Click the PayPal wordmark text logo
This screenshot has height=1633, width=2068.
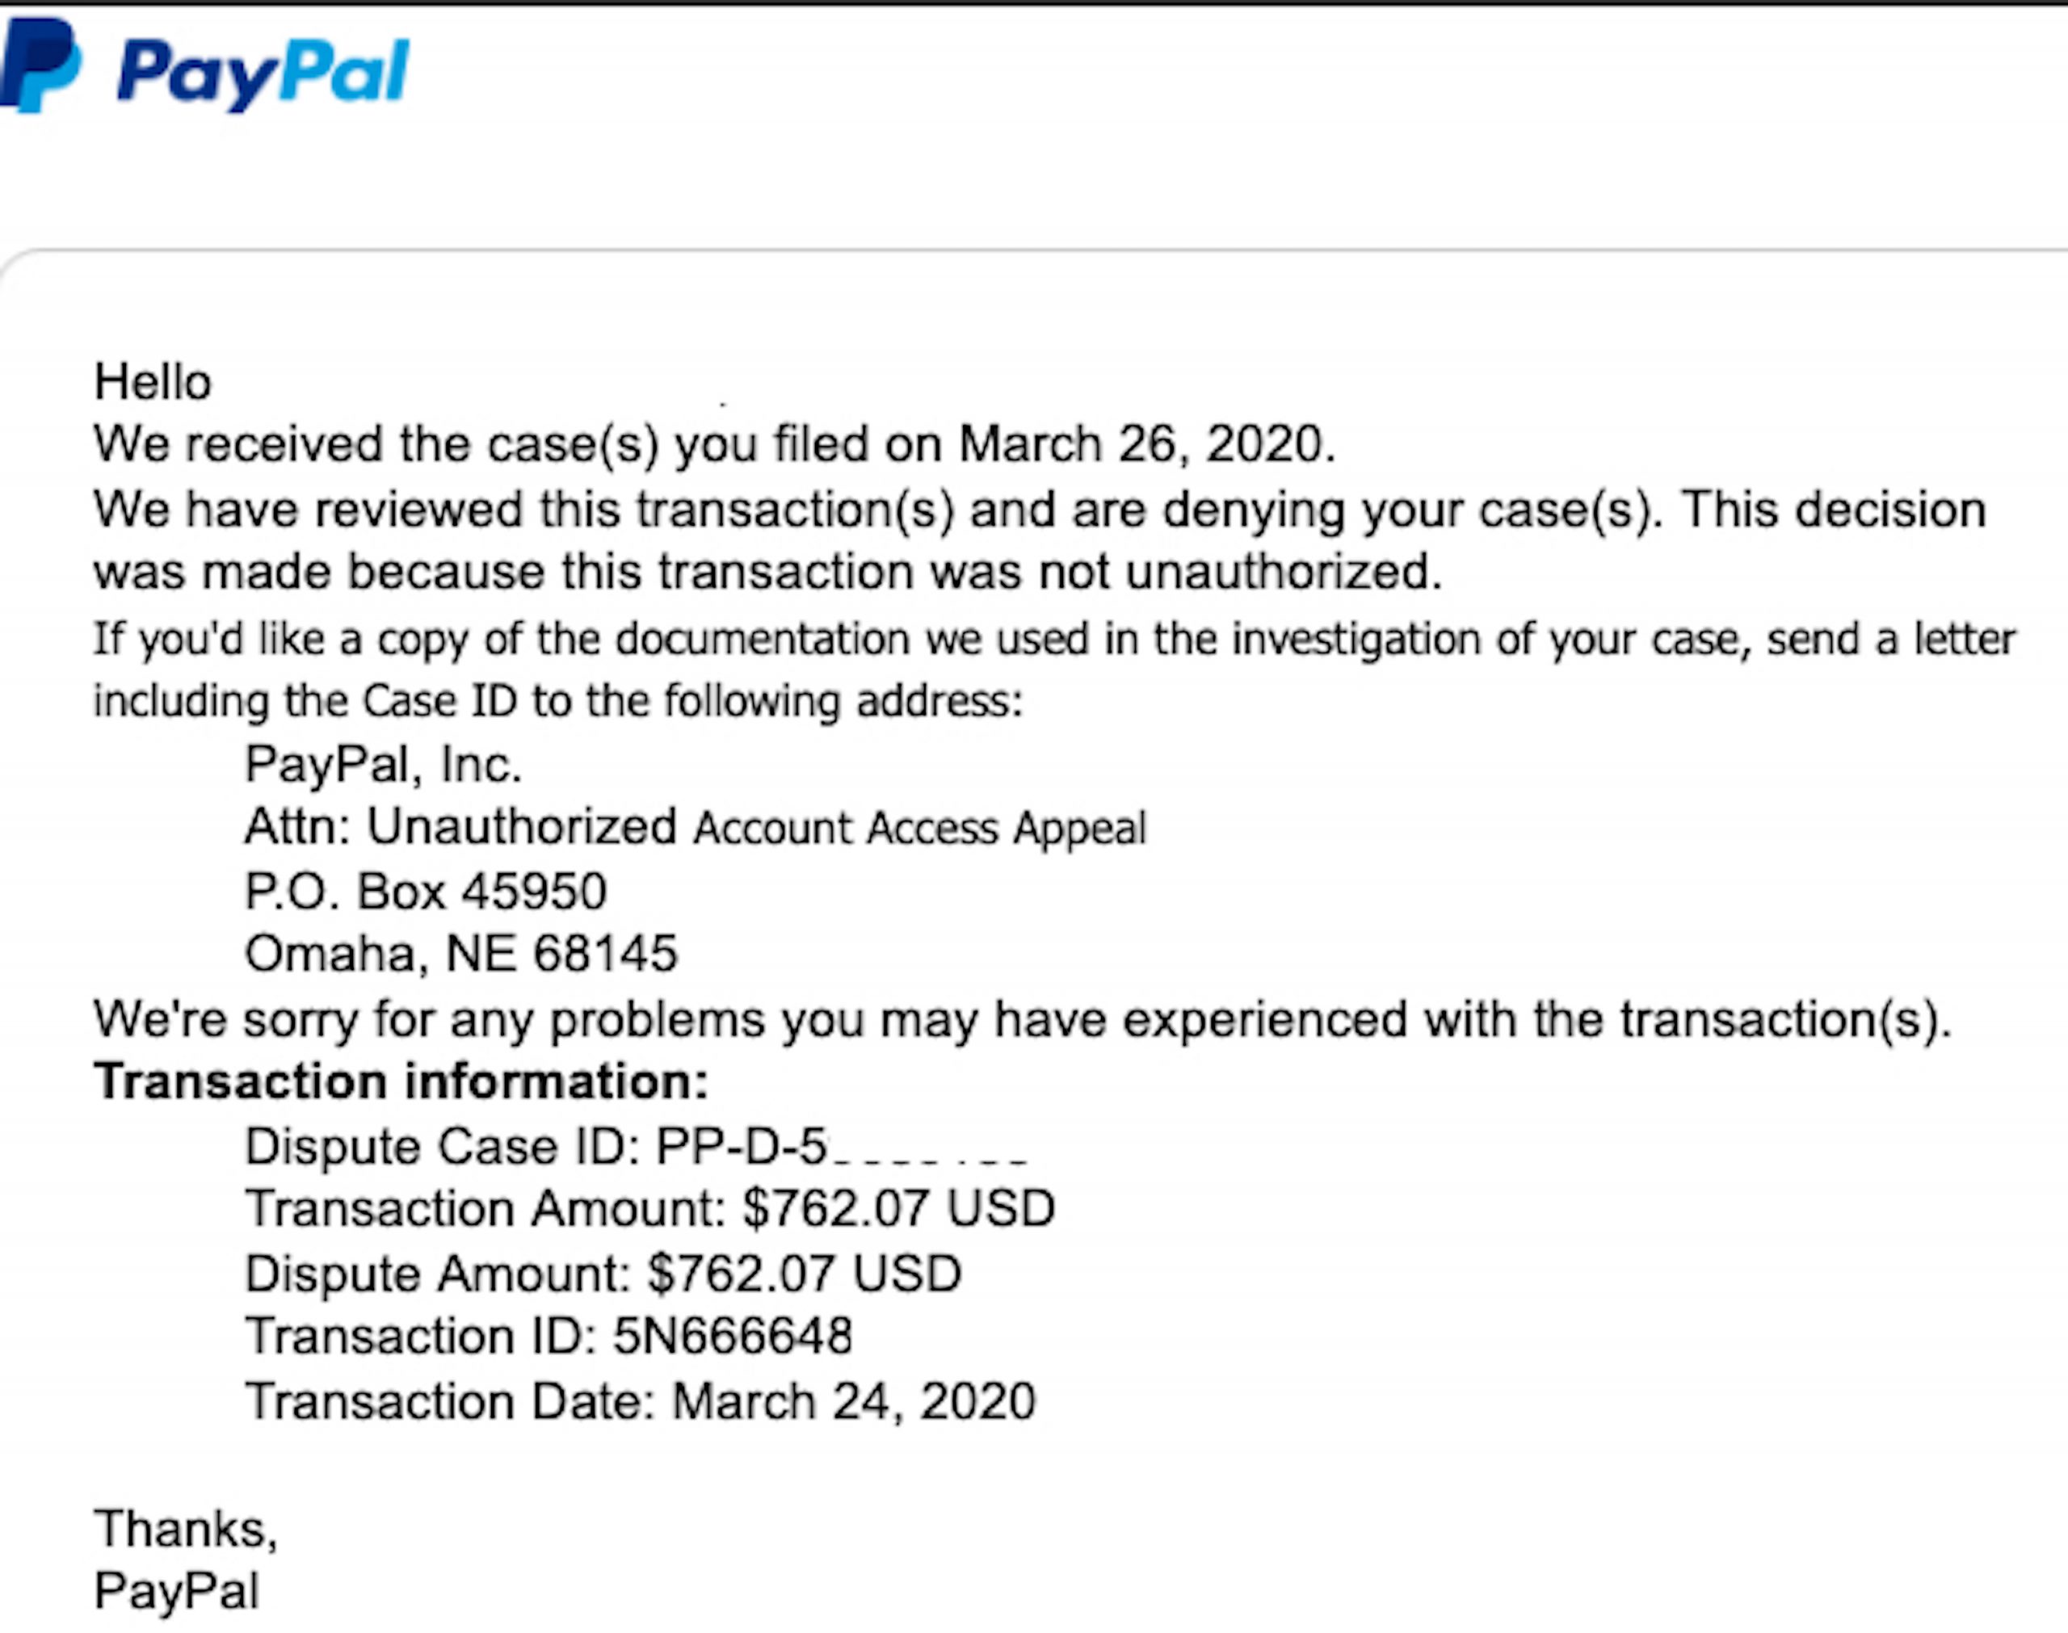[263, 73]
